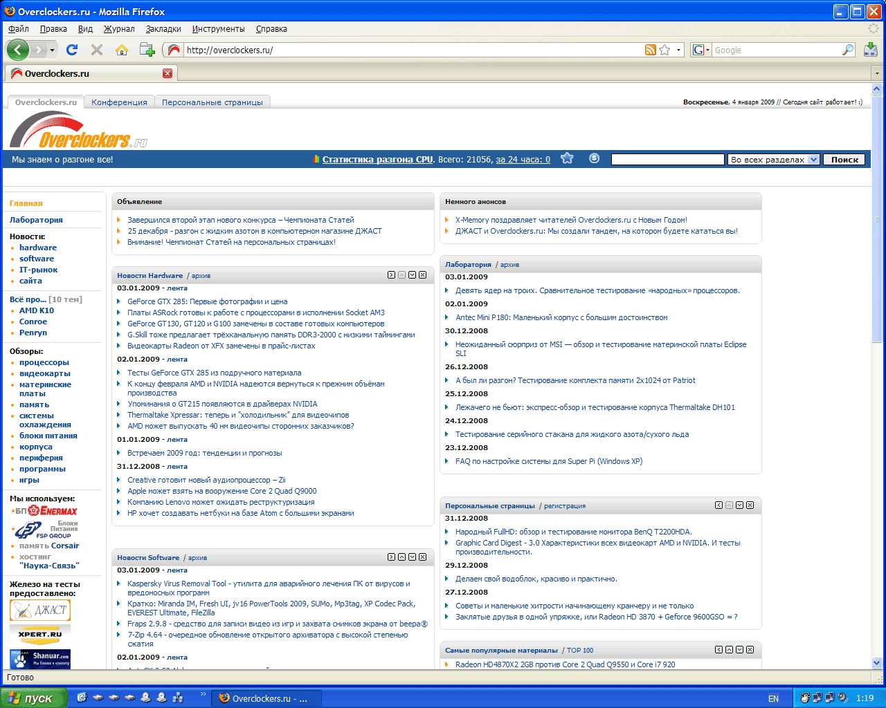Open the видеокарты reviews link
The width and height of the screenshot is (886, 708).
[x=45, y=373]
